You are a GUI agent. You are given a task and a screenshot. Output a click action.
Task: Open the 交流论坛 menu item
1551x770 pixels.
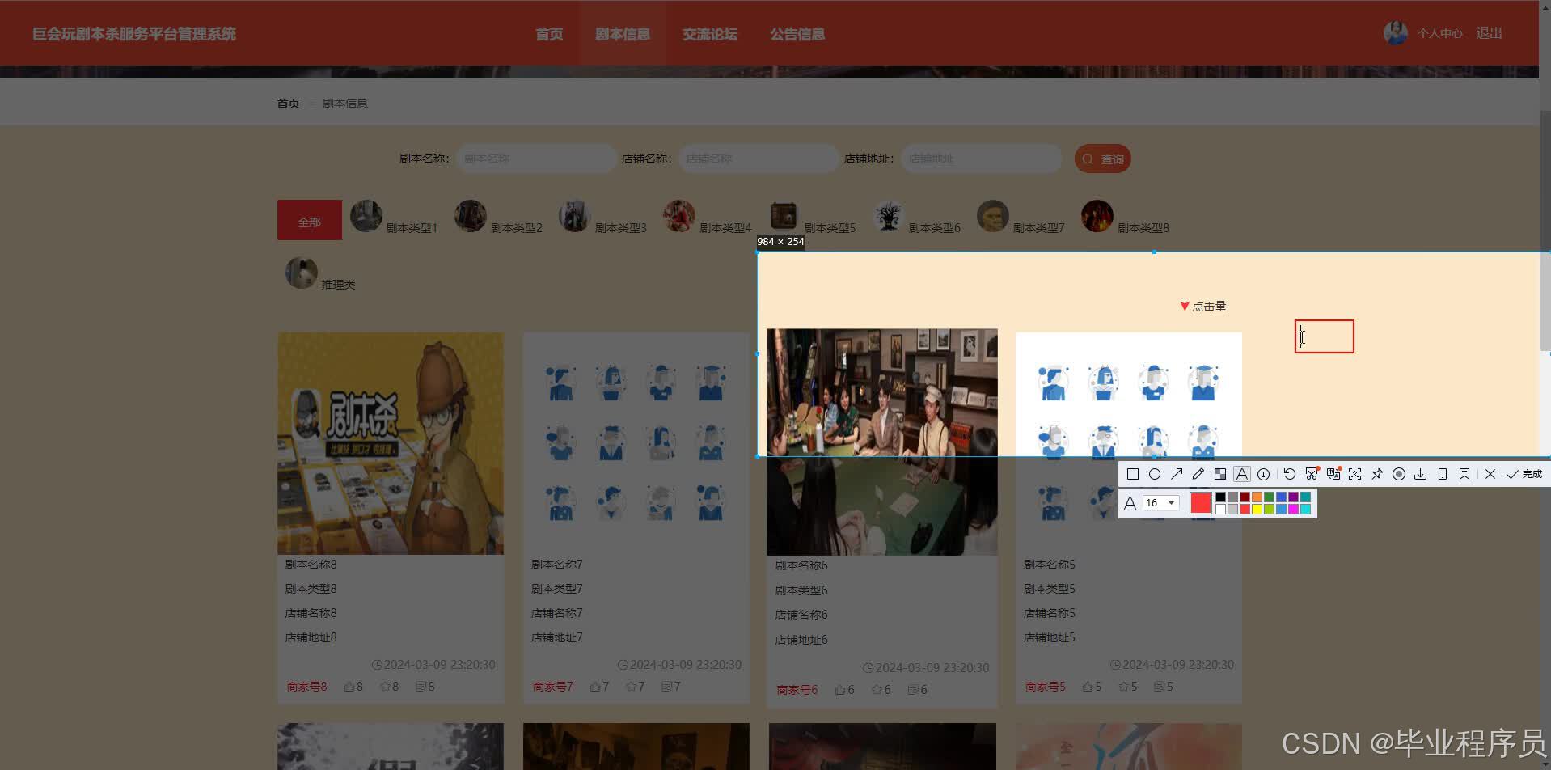point(710,34)
